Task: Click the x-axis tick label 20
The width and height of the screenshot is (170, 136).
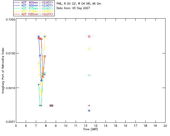Action: coord(165,126)
